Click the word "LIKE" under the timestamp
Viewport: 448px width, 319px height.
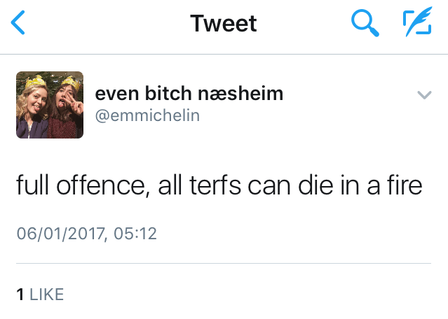click(47, 295)
